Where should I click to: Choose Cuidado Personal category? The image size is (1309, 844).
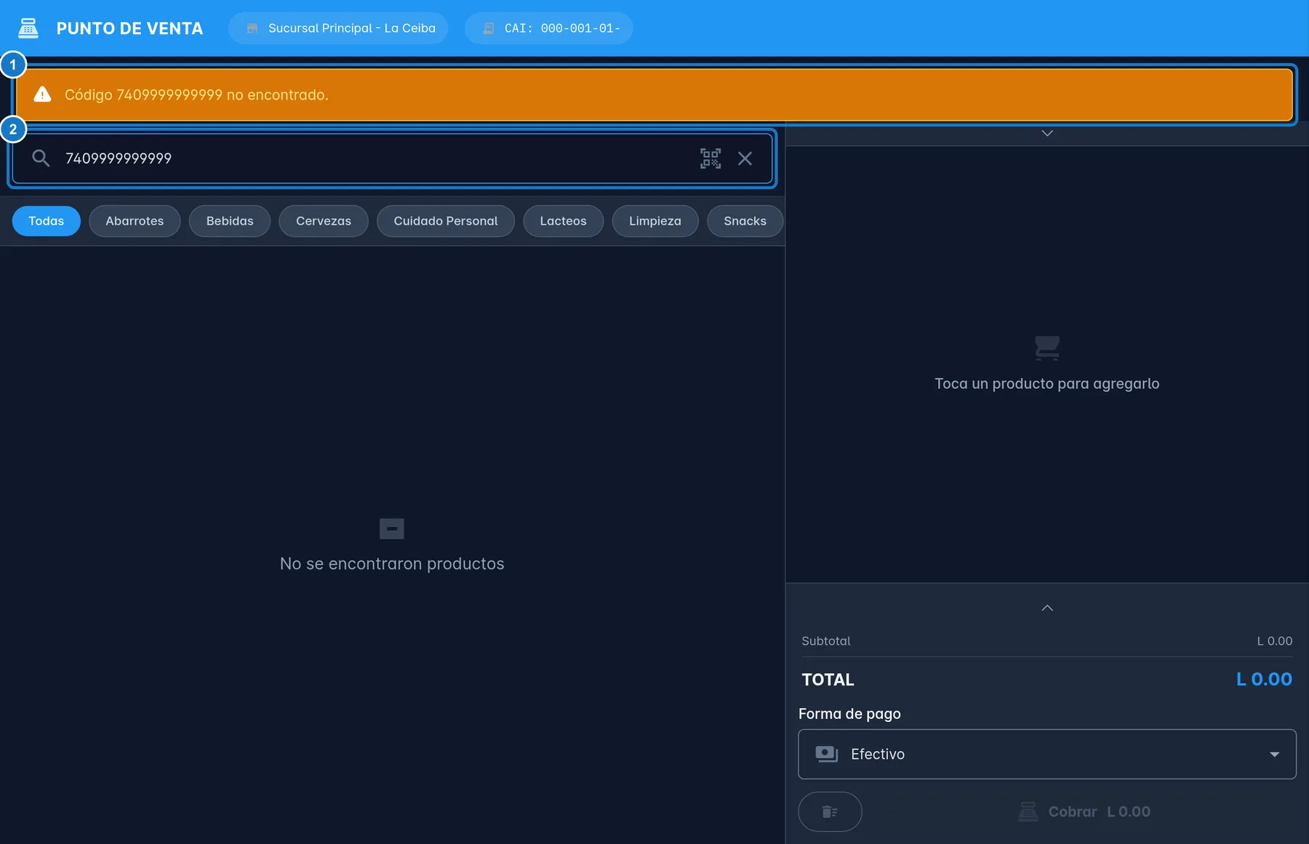point(446,221)
